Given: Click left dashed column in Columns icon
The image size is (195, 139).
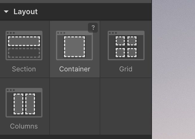Looking at the screenshot, I should click(18, 104).
